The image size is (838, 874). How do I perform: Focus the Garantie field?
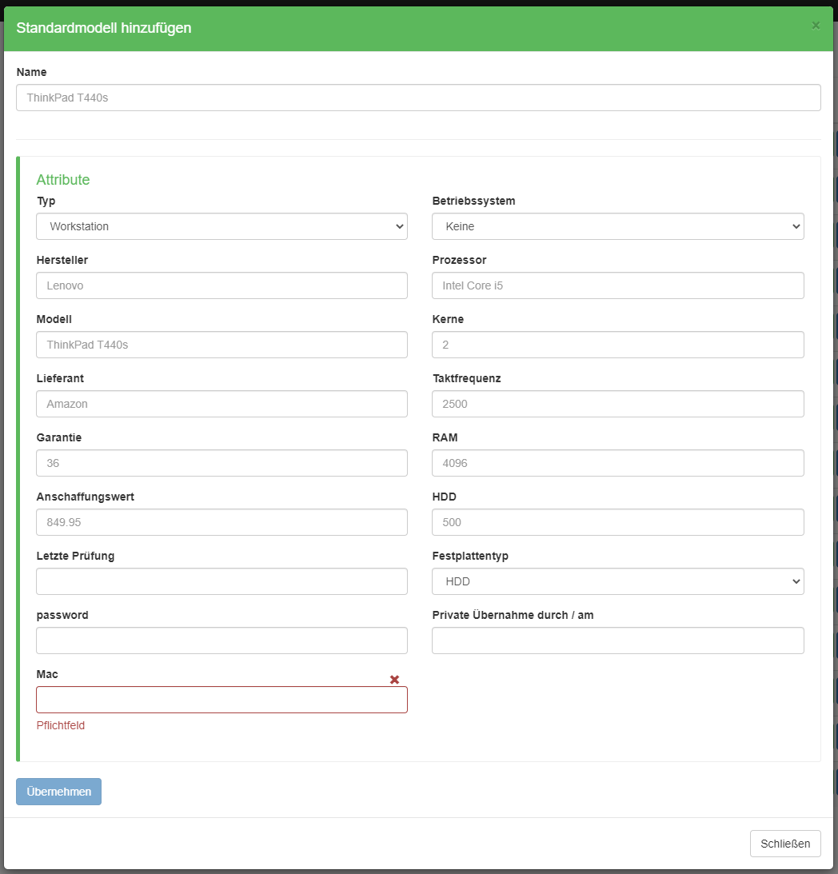pos(221,463)
